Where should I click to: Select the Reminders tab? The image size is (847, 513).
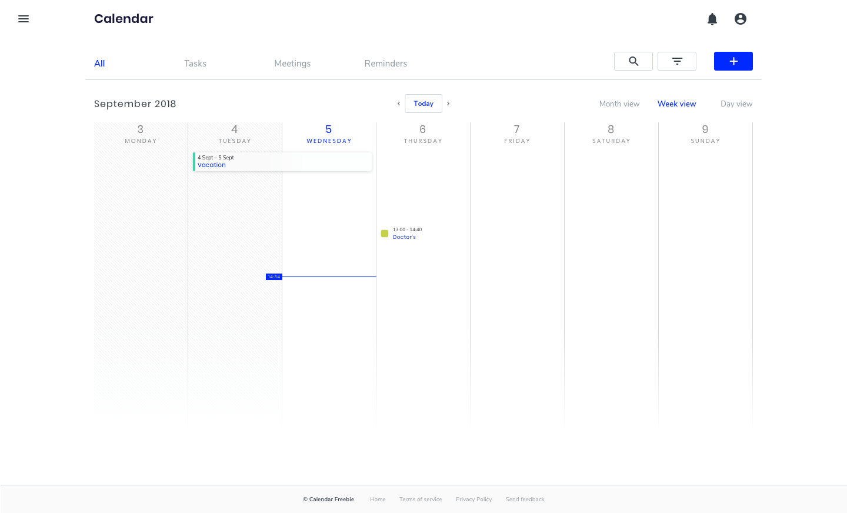[386, 64]
